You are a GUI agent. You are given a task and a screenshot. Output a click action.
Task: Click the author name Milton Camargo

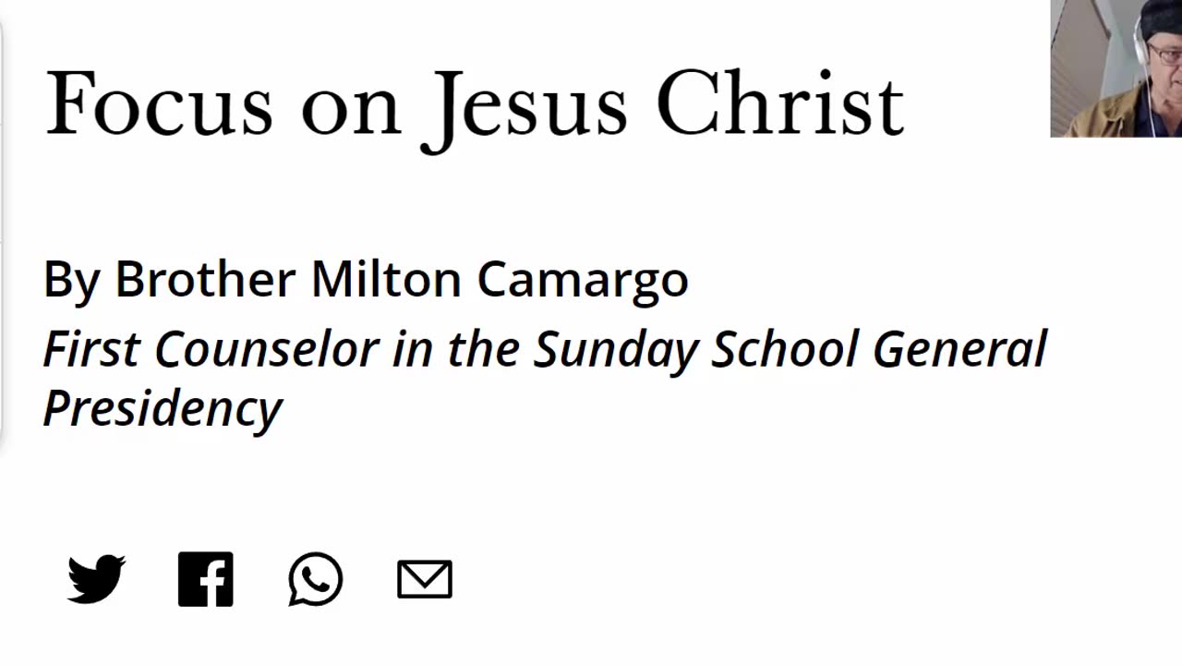(500, 280)
